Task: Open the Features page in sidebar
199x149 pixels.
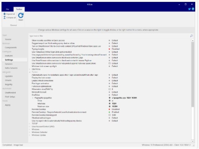Action: click(x=9, y=56)
